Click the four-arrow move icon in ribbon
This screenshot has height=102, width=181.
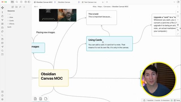pyautogui.click(x=3, y=8)
